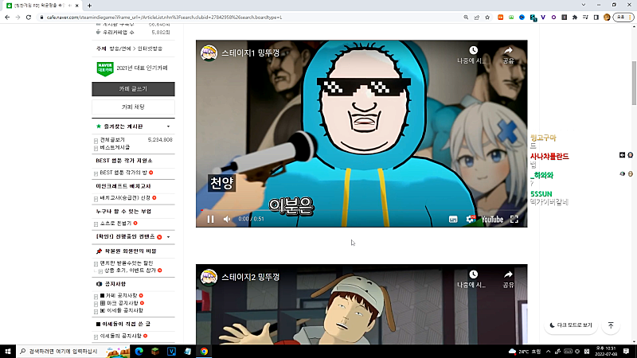This screenshot has width=637, height=358.
Task: Open the 카페 공지사항 board
Action: click(119, 295)
